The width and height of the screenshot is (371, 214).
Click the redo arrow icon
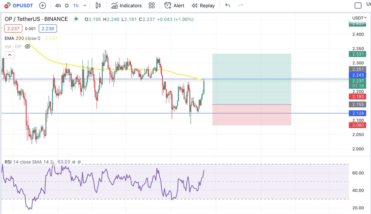[x=241, y=6]
